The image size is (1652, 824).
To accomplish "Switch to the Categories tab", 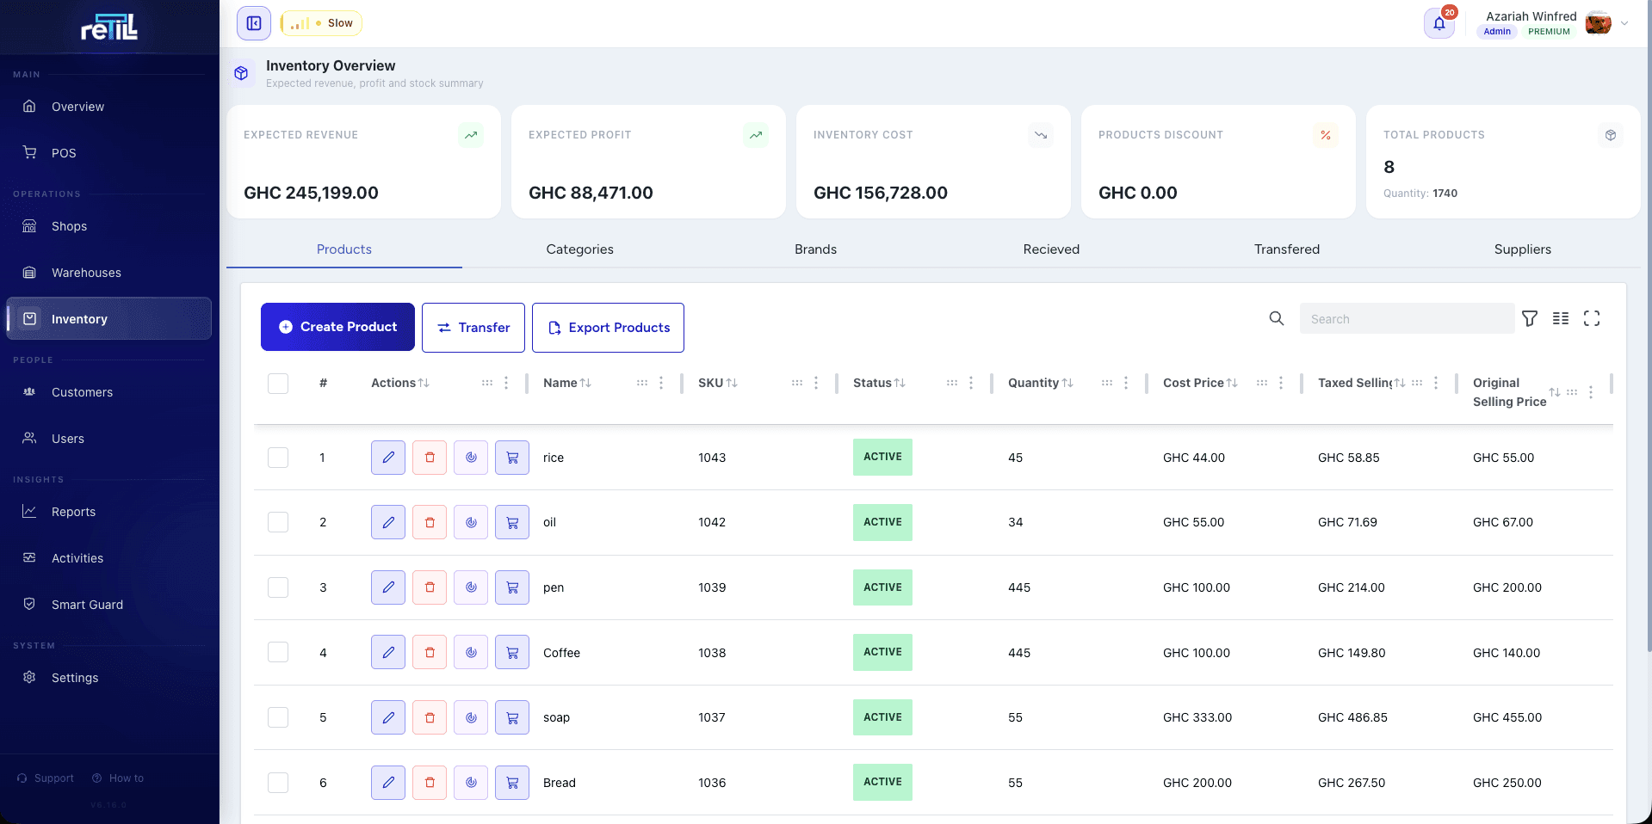I will click(580, 249).
